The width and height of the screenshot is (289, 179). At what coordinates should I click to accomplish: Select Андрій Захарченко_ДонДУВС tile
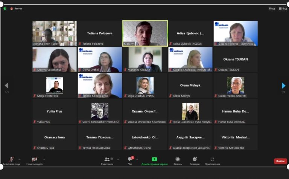190,137
